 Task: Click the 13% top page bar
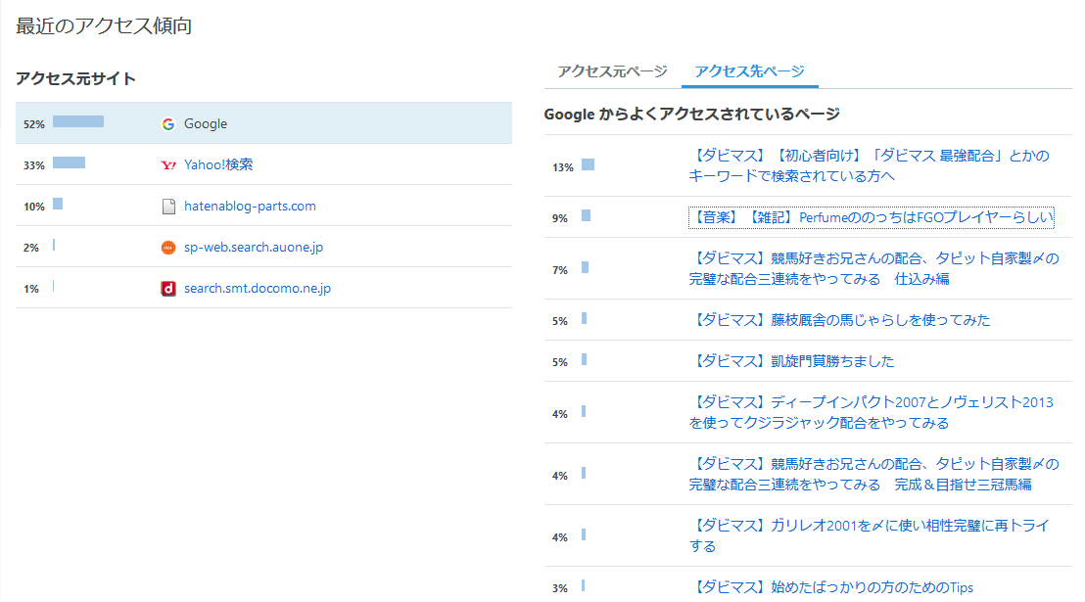(x=589, y=164)
